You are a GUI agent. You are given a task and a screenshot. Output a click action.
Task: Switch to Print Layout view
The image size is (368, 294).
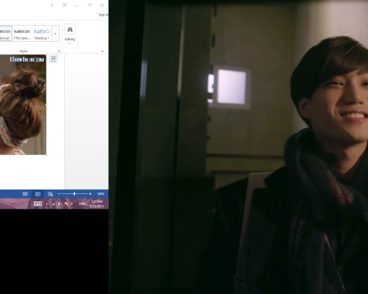tap(38, 194)
